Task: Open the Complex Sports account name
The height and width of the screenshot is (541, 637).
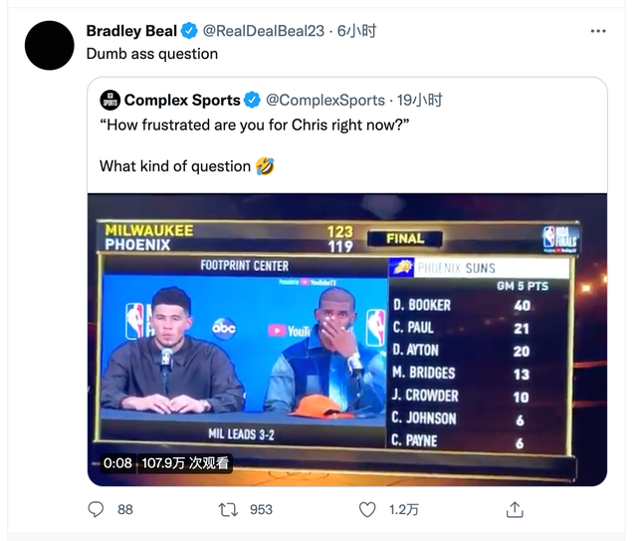Action: tap(182, 100)
